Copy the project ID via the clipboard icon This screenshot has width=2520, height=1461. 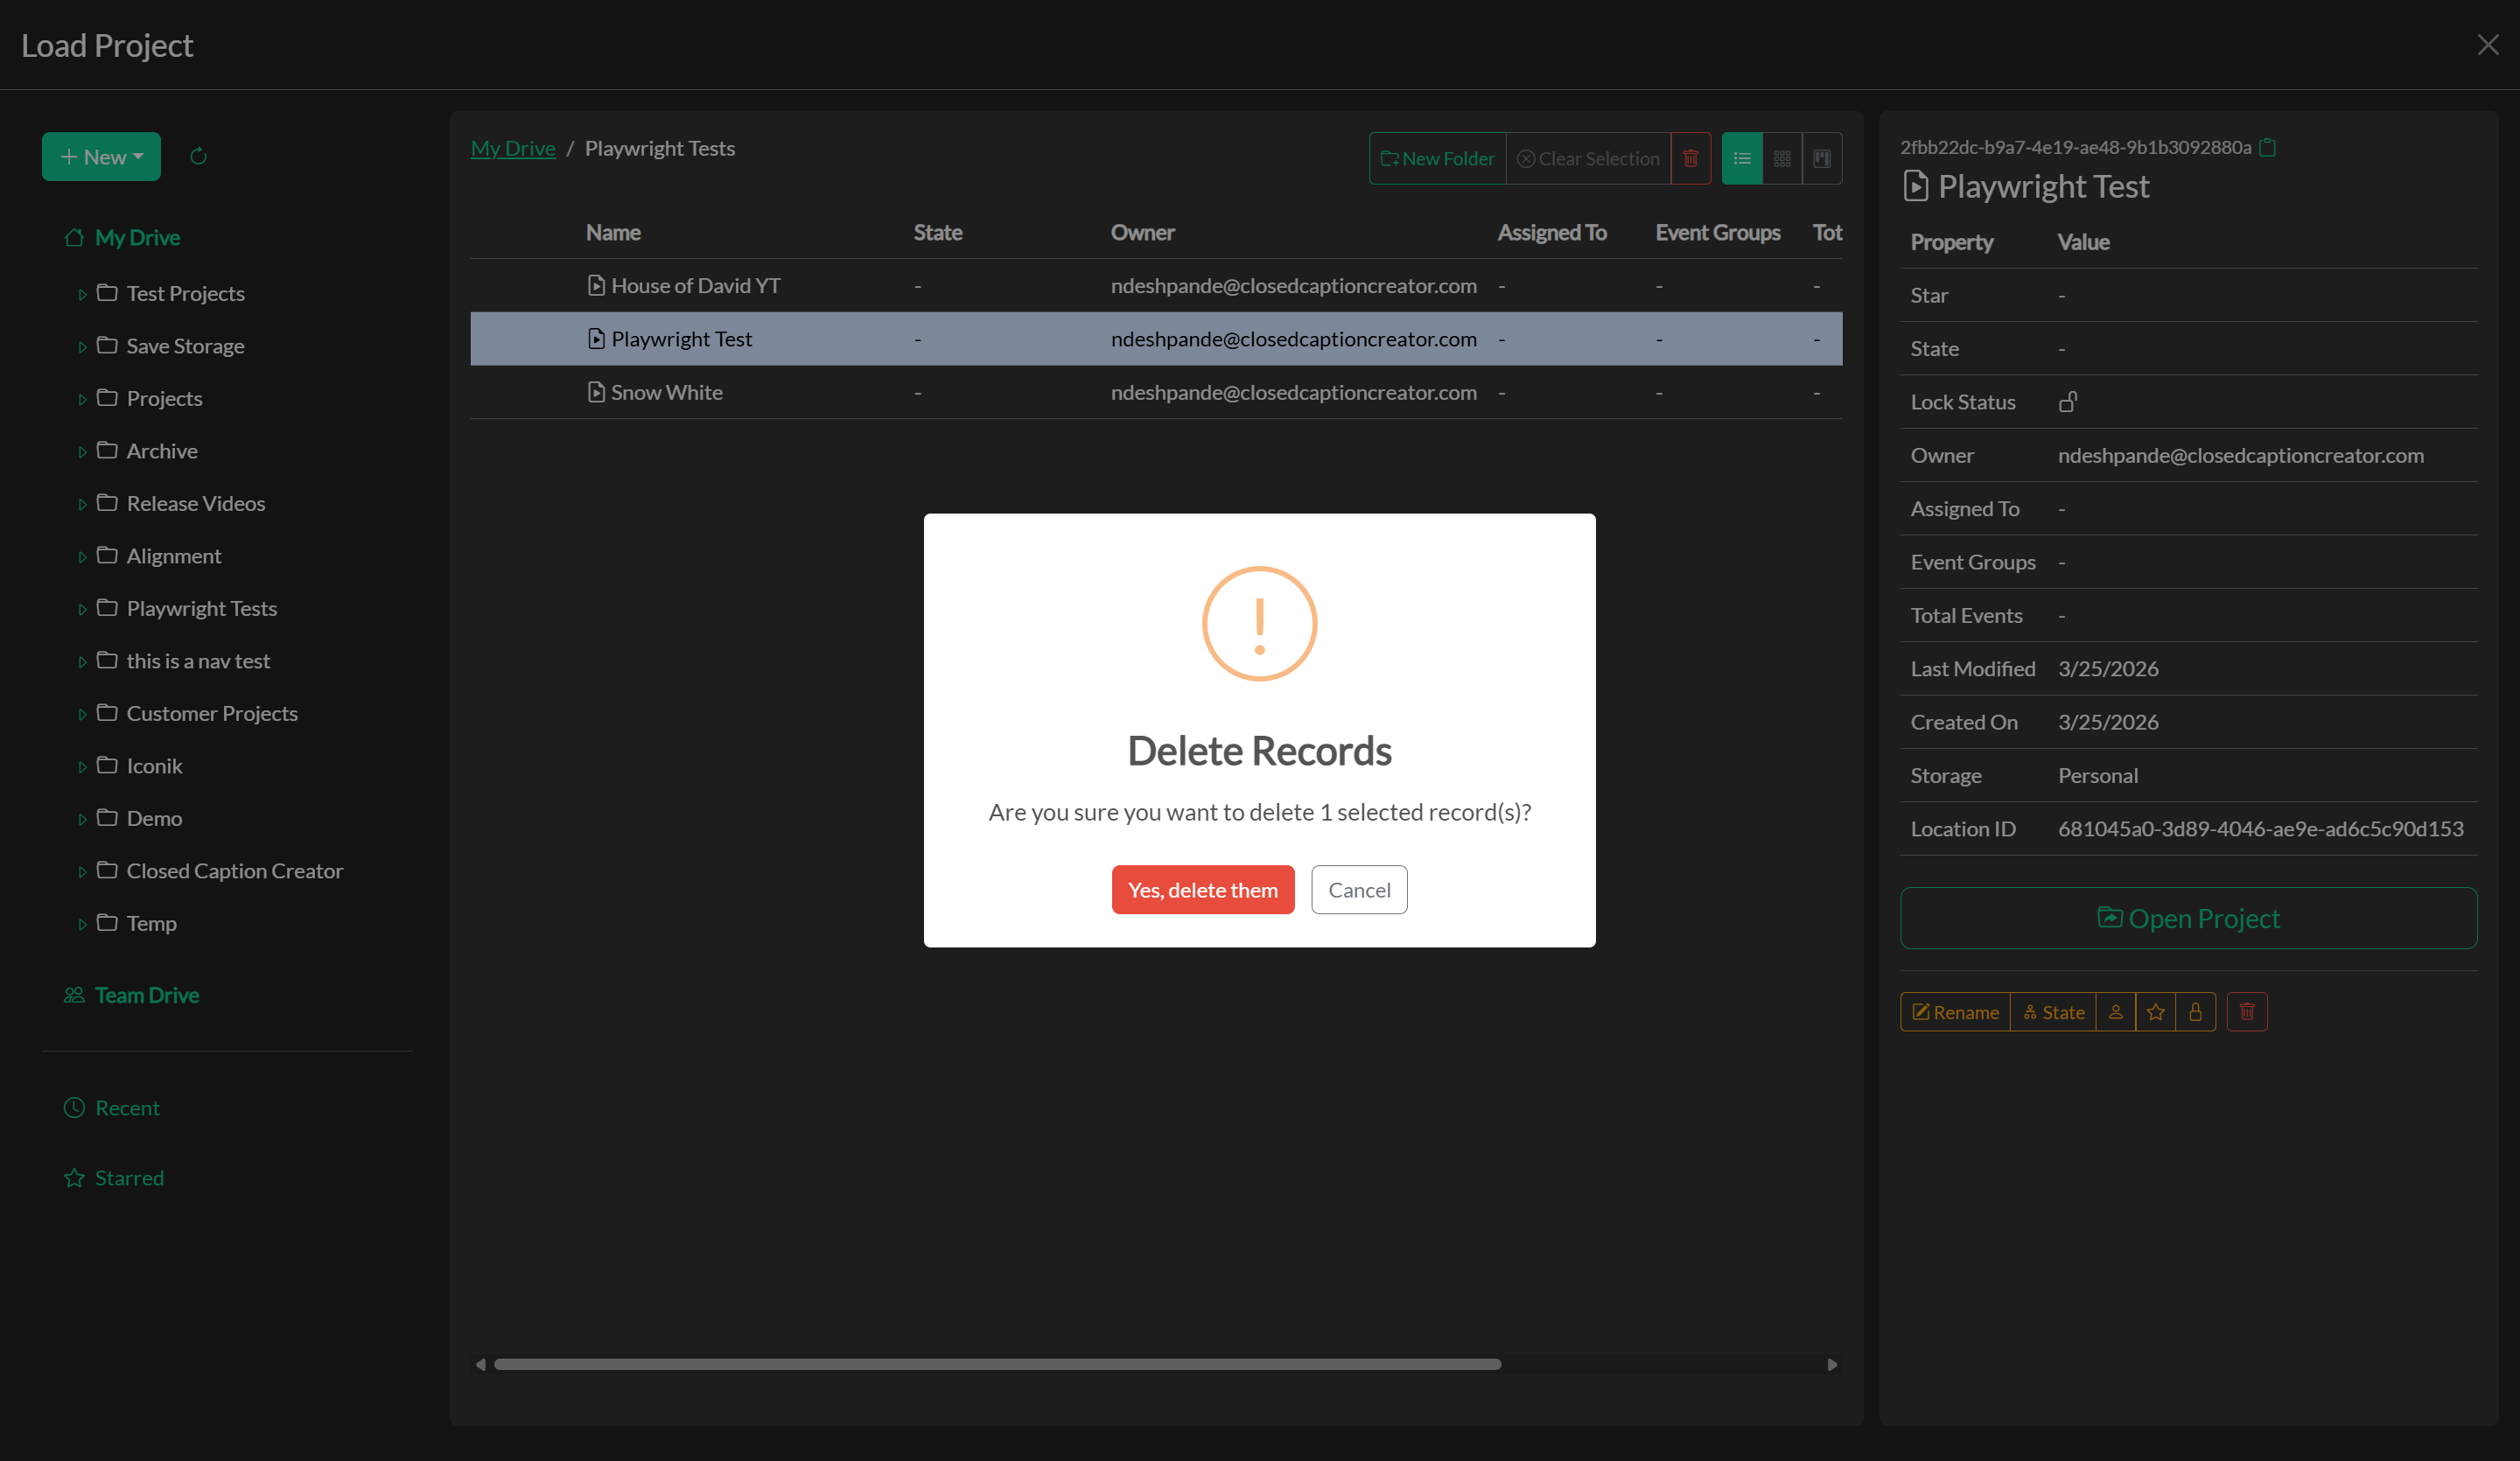tap(2268, 147)
